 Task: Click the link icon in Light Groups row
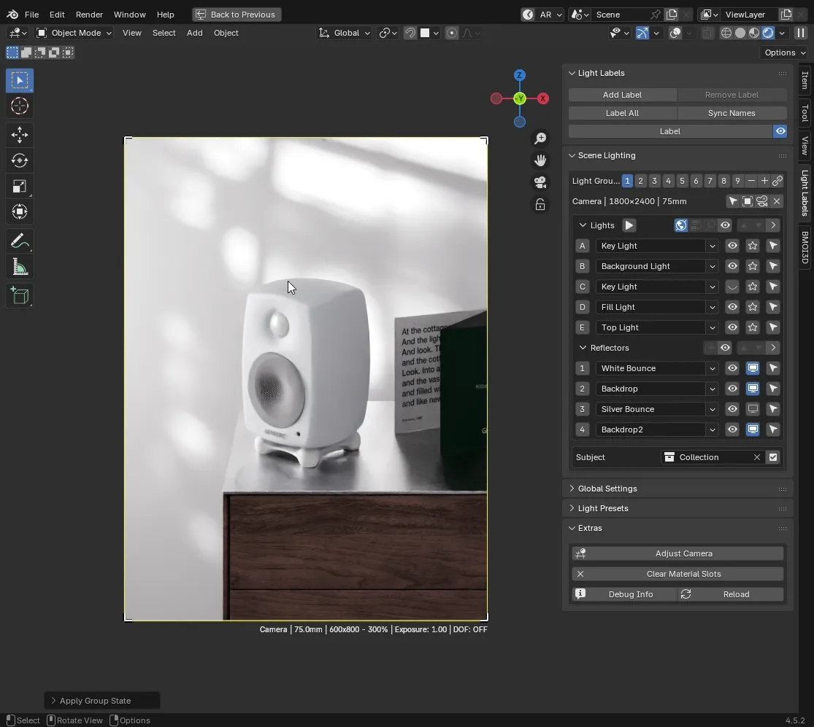click(777, 181)
